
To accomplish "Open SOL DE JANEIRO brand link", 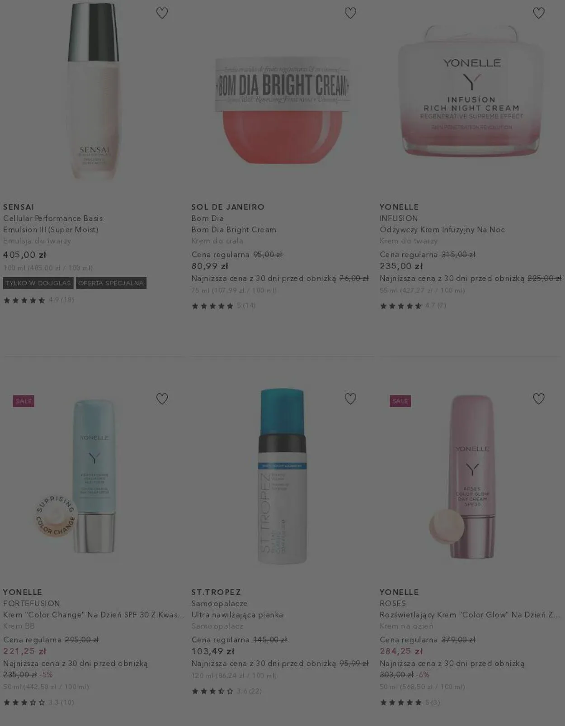I will (x=228, y=207).
